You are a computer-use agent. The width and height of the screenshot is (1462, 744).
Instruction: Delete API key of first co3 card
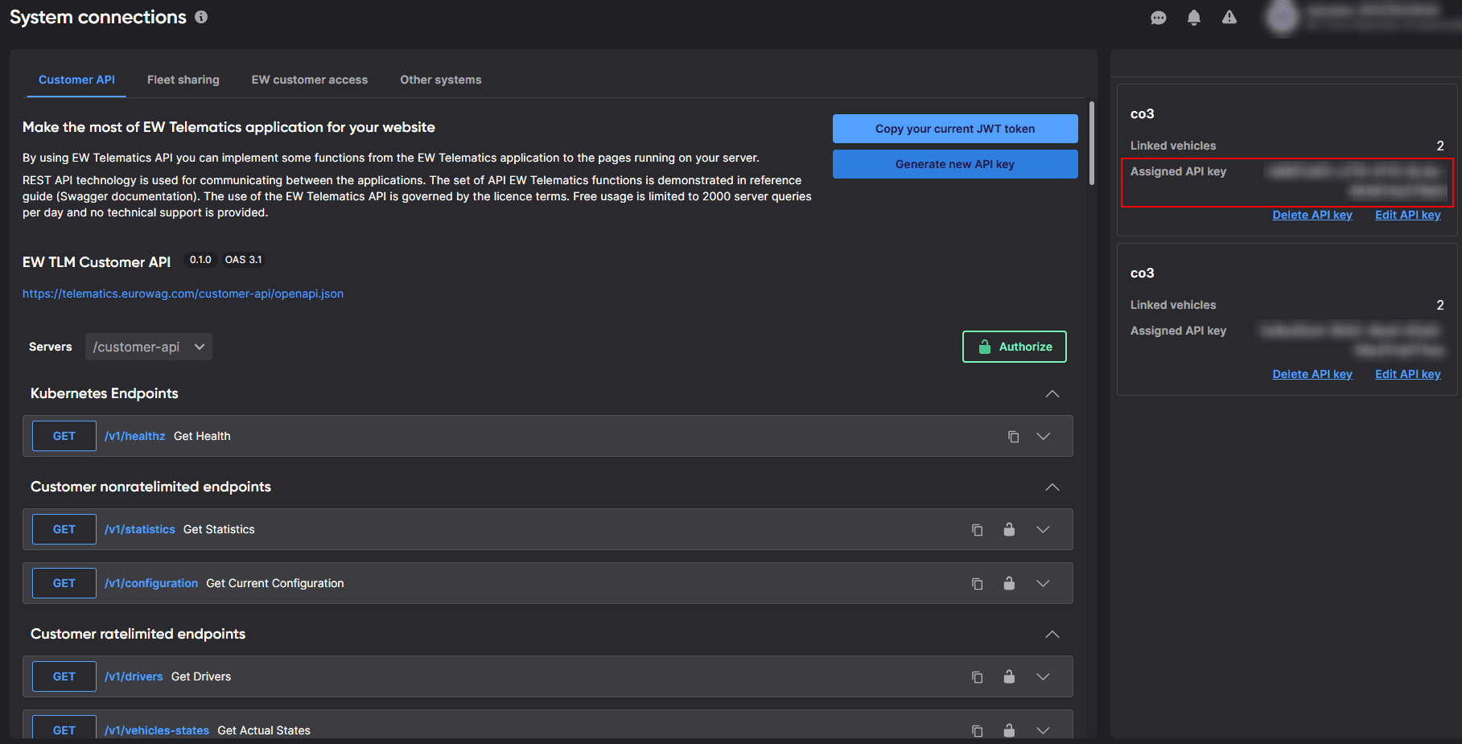tap(1312, 215)
